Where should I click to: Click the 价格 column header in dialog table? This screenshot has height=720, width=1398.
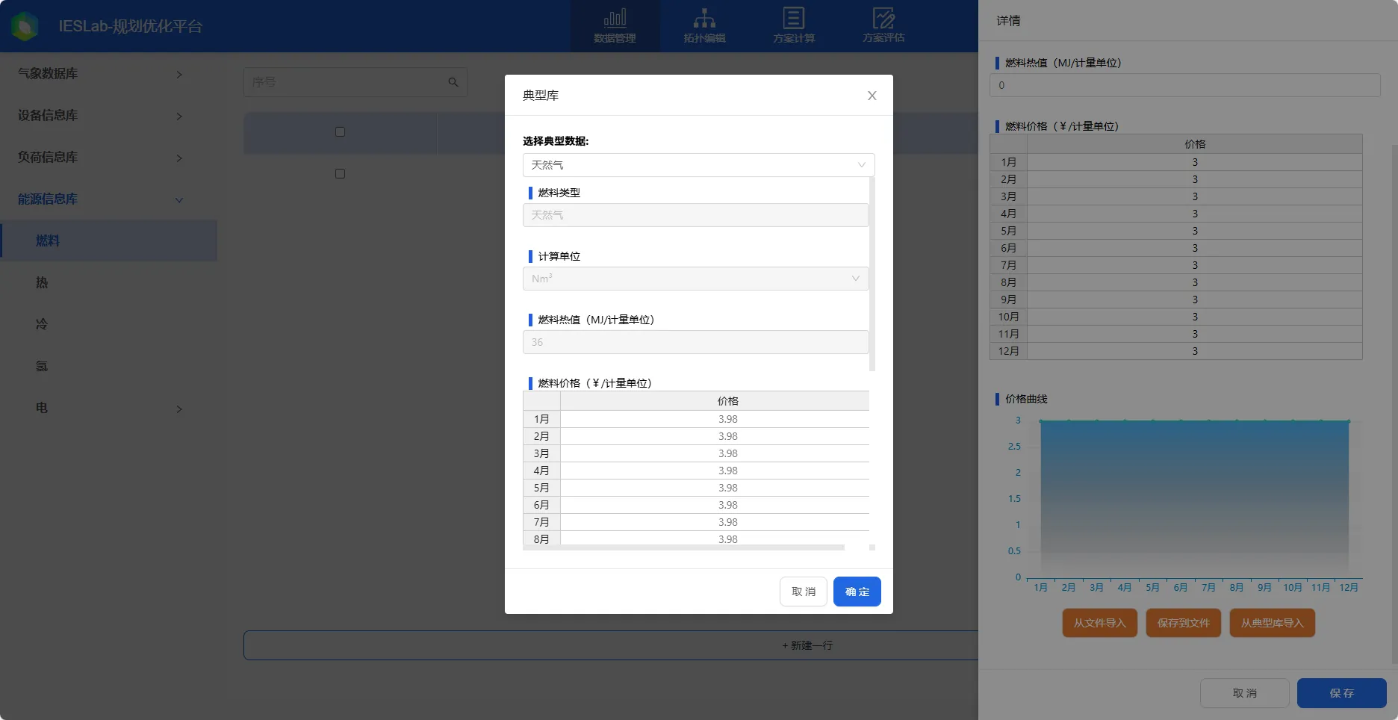point(715,401)
